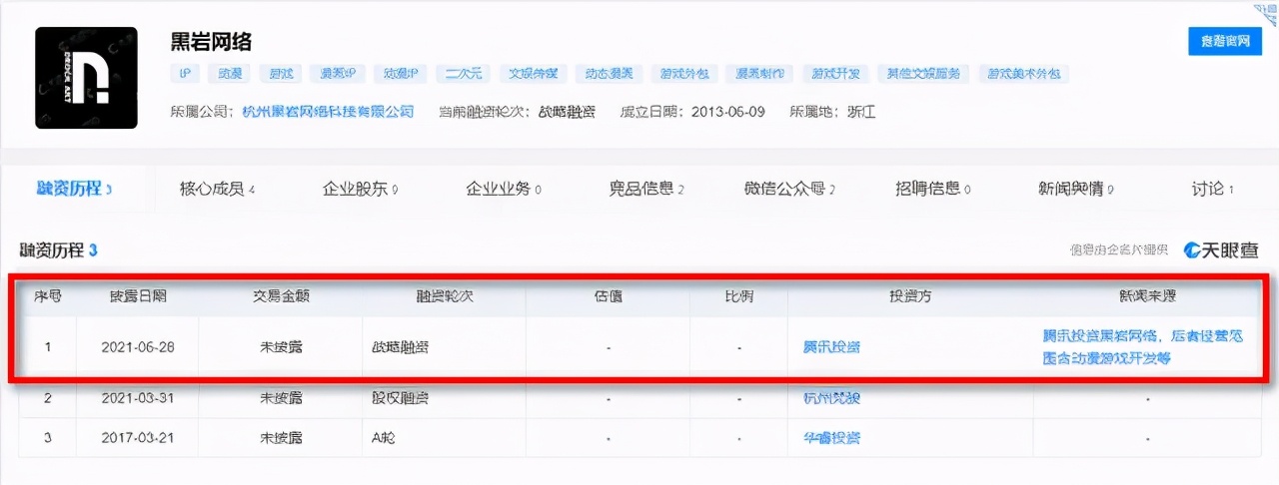Click the 黑岩网络 company title
Screen dimensions: 1279x485
pyautogui.click(x=212, y=42)
